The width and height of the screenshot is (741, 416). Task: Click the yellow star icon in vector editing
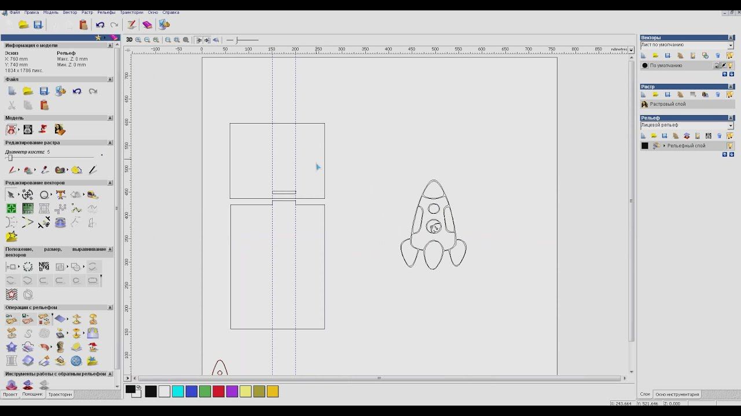pos(12,237)
